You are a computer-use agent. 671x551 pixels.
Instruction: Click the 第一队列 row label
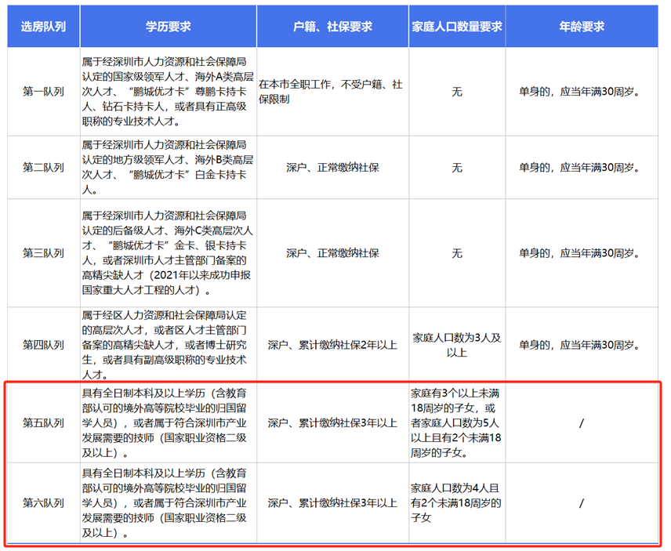click(43, 92)
